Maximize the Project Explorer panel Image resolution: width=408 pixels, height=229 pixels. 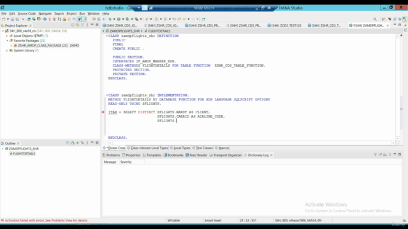pos(97,25)
